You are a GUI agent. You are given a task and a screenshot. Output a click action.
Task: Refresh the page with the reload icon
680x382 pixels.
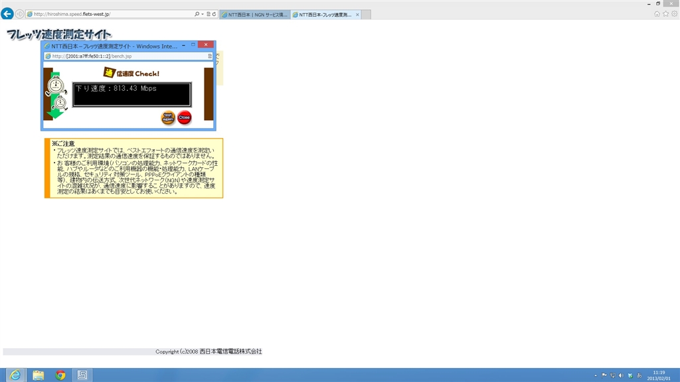pos(214,15)
